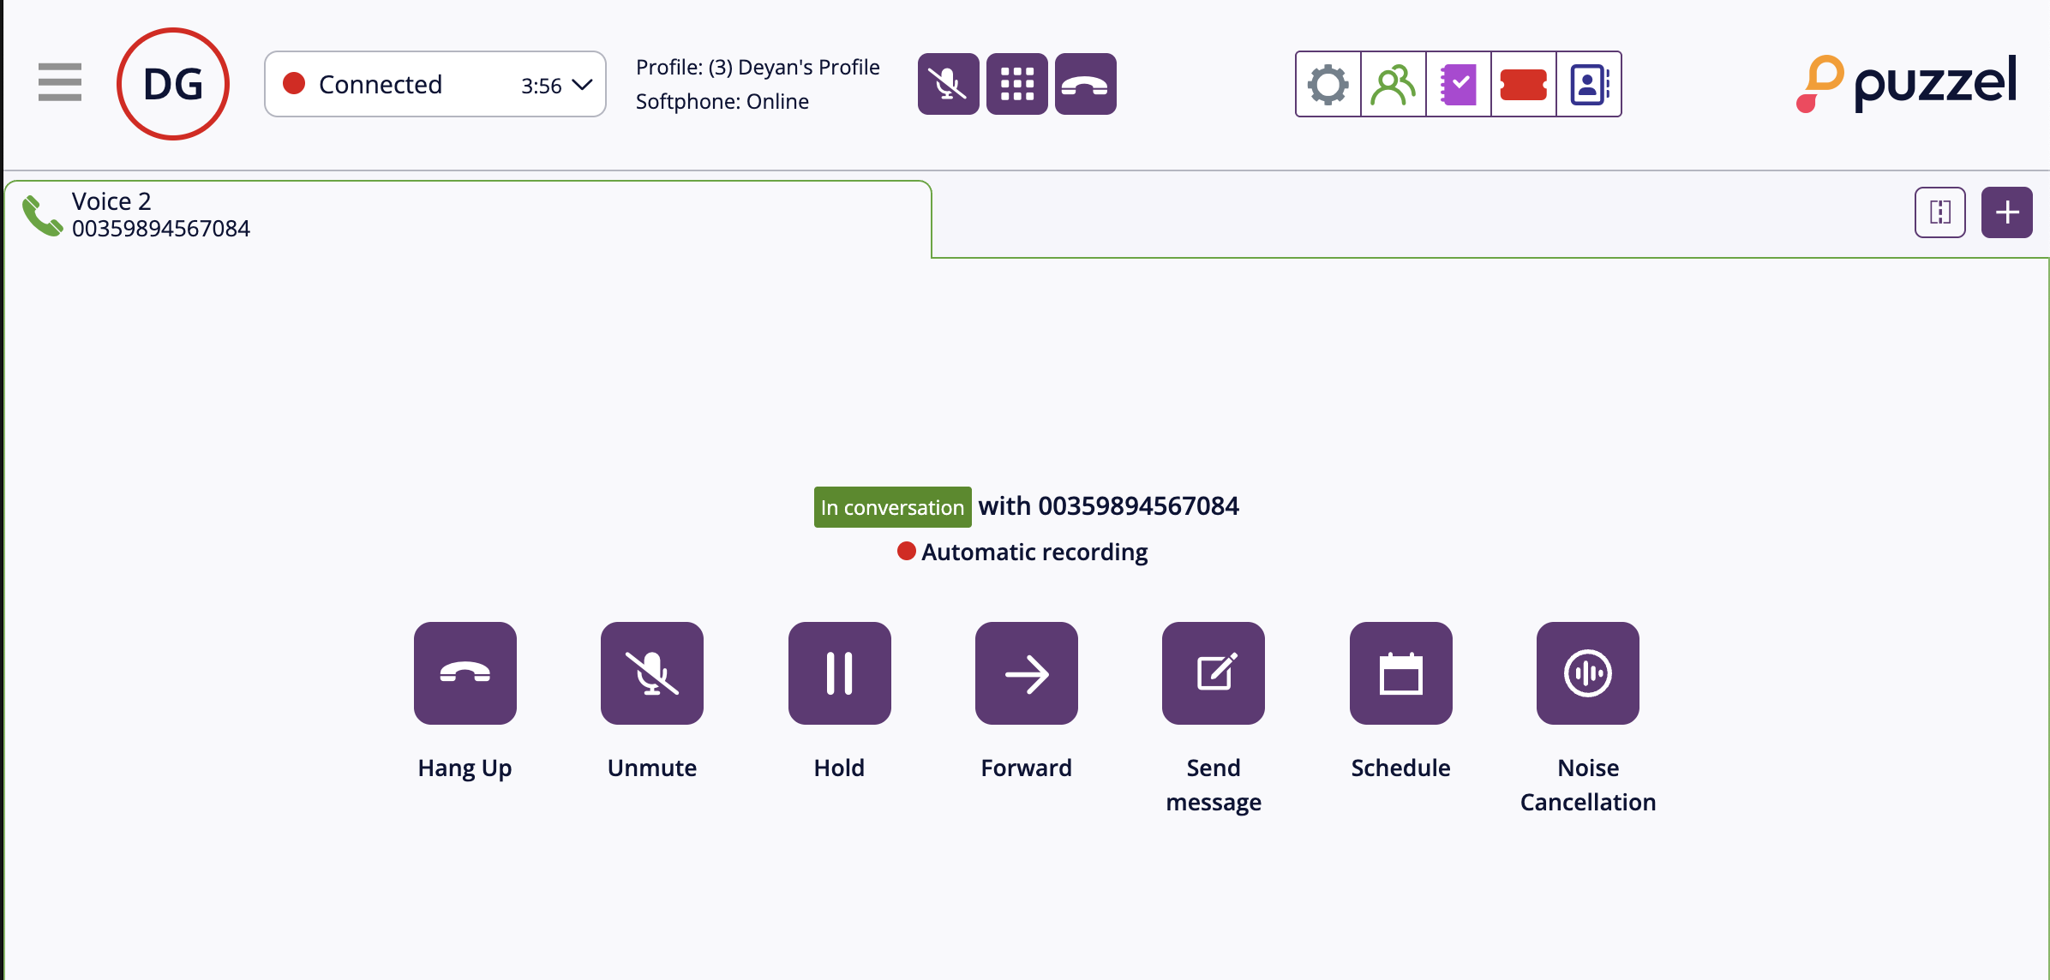Screen dimensions: 2050x980
Task: Select the red ticket icon
Action: 1523,84
